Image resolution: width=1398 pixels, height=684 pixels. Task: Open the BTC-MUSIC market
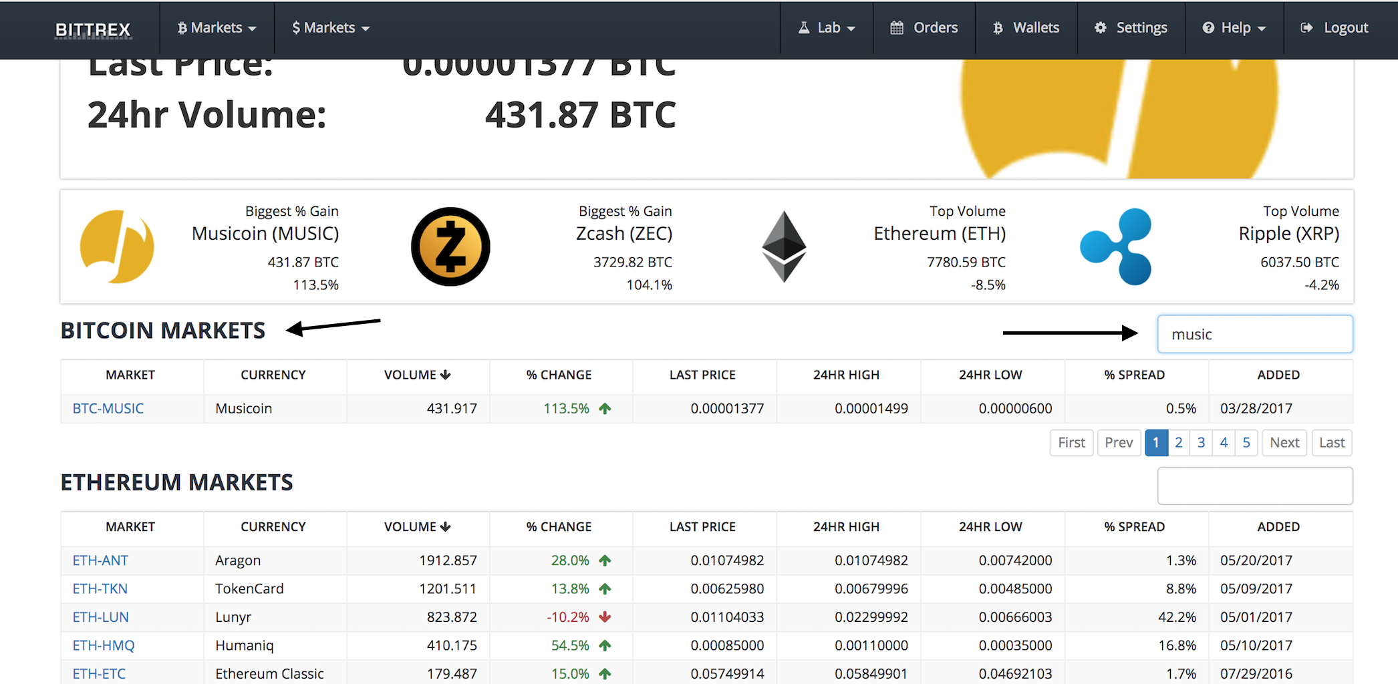pos(108,408)
